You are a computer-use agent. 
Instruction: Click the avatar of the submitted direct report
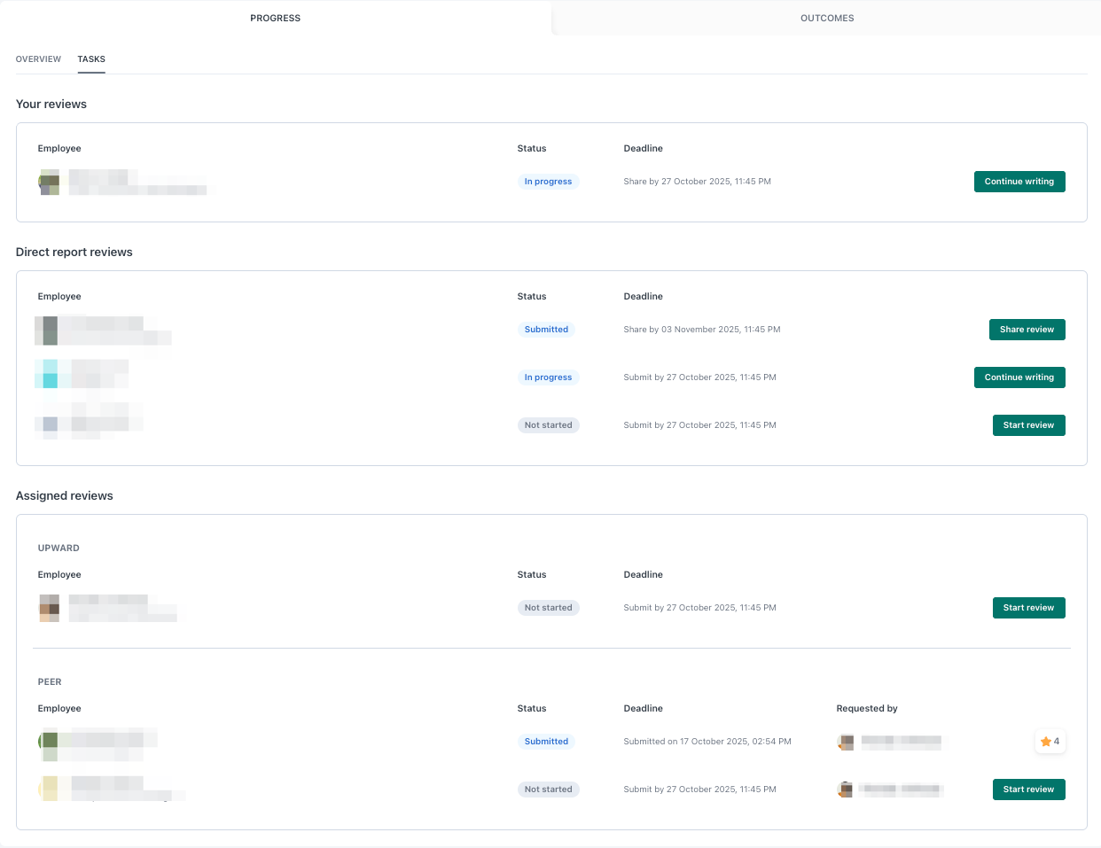(48, 331)
